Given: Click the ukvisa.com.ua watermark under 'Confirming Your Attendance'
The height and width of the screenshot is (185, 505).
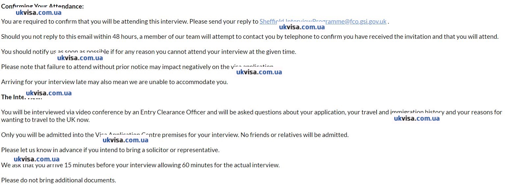Looking at the screenshot, I should (39, 13).
